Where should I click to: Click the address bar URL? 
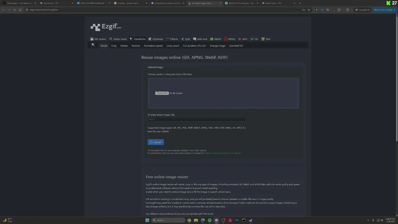pos(44,10)
